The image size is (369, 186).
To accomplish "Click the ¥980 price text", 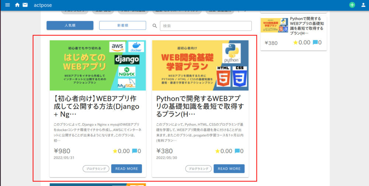I will (x=62, y=151).
